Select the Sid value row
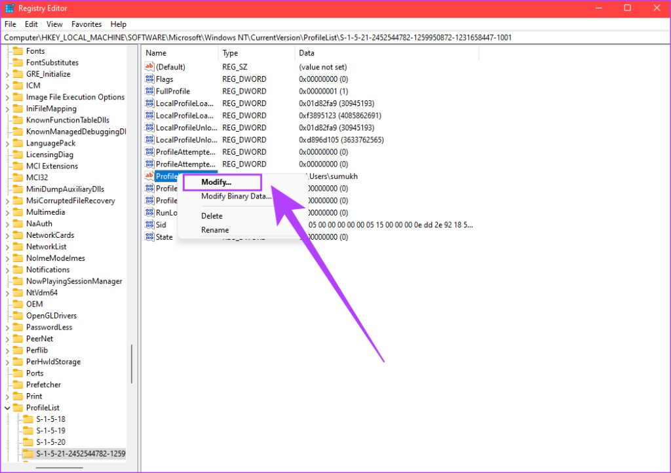 (161, 225)
